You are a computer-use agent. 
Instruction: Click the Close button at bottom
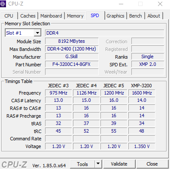152,164
